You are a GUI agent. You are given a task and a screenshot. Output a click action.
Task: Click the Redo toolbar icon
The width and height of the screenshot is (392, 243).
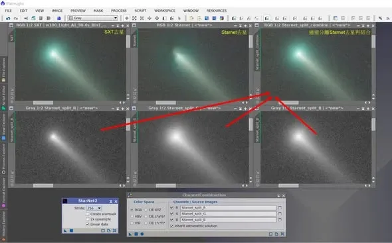[16, 18]
